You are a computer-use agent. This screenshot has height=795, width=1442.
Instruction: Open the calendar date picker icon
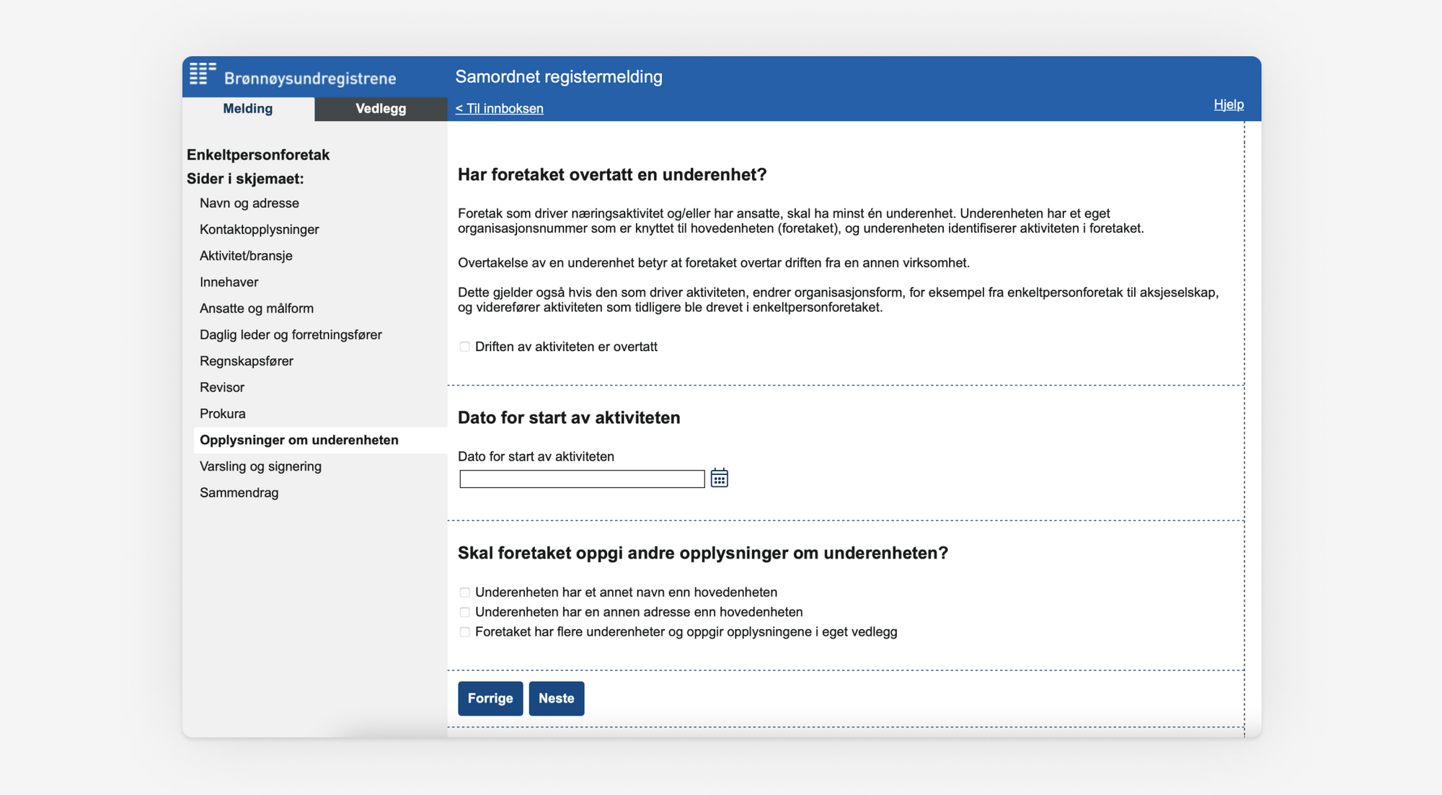click(720, 478)
